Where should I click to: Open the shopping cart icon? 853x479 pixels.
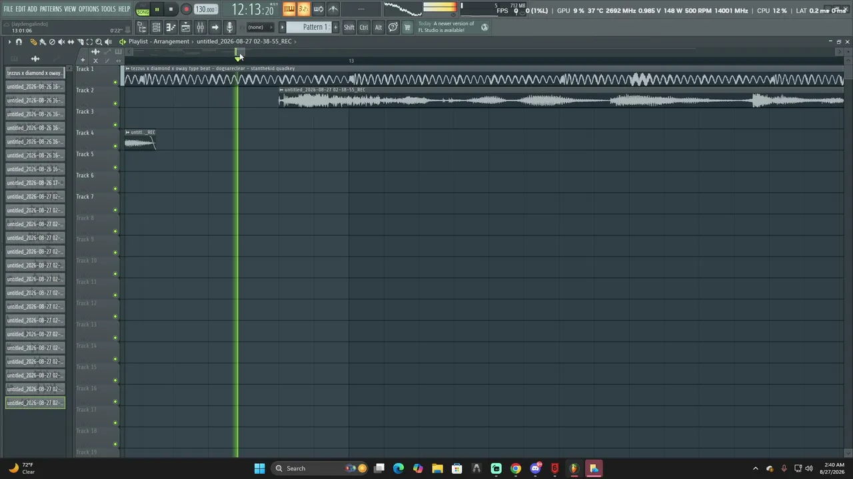407,27
